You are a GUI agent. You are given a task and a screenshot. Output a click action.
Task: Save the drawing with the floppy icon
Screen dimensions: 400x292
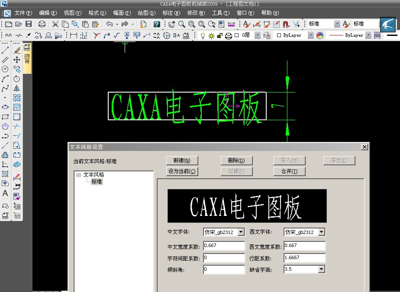pos(29,24)
